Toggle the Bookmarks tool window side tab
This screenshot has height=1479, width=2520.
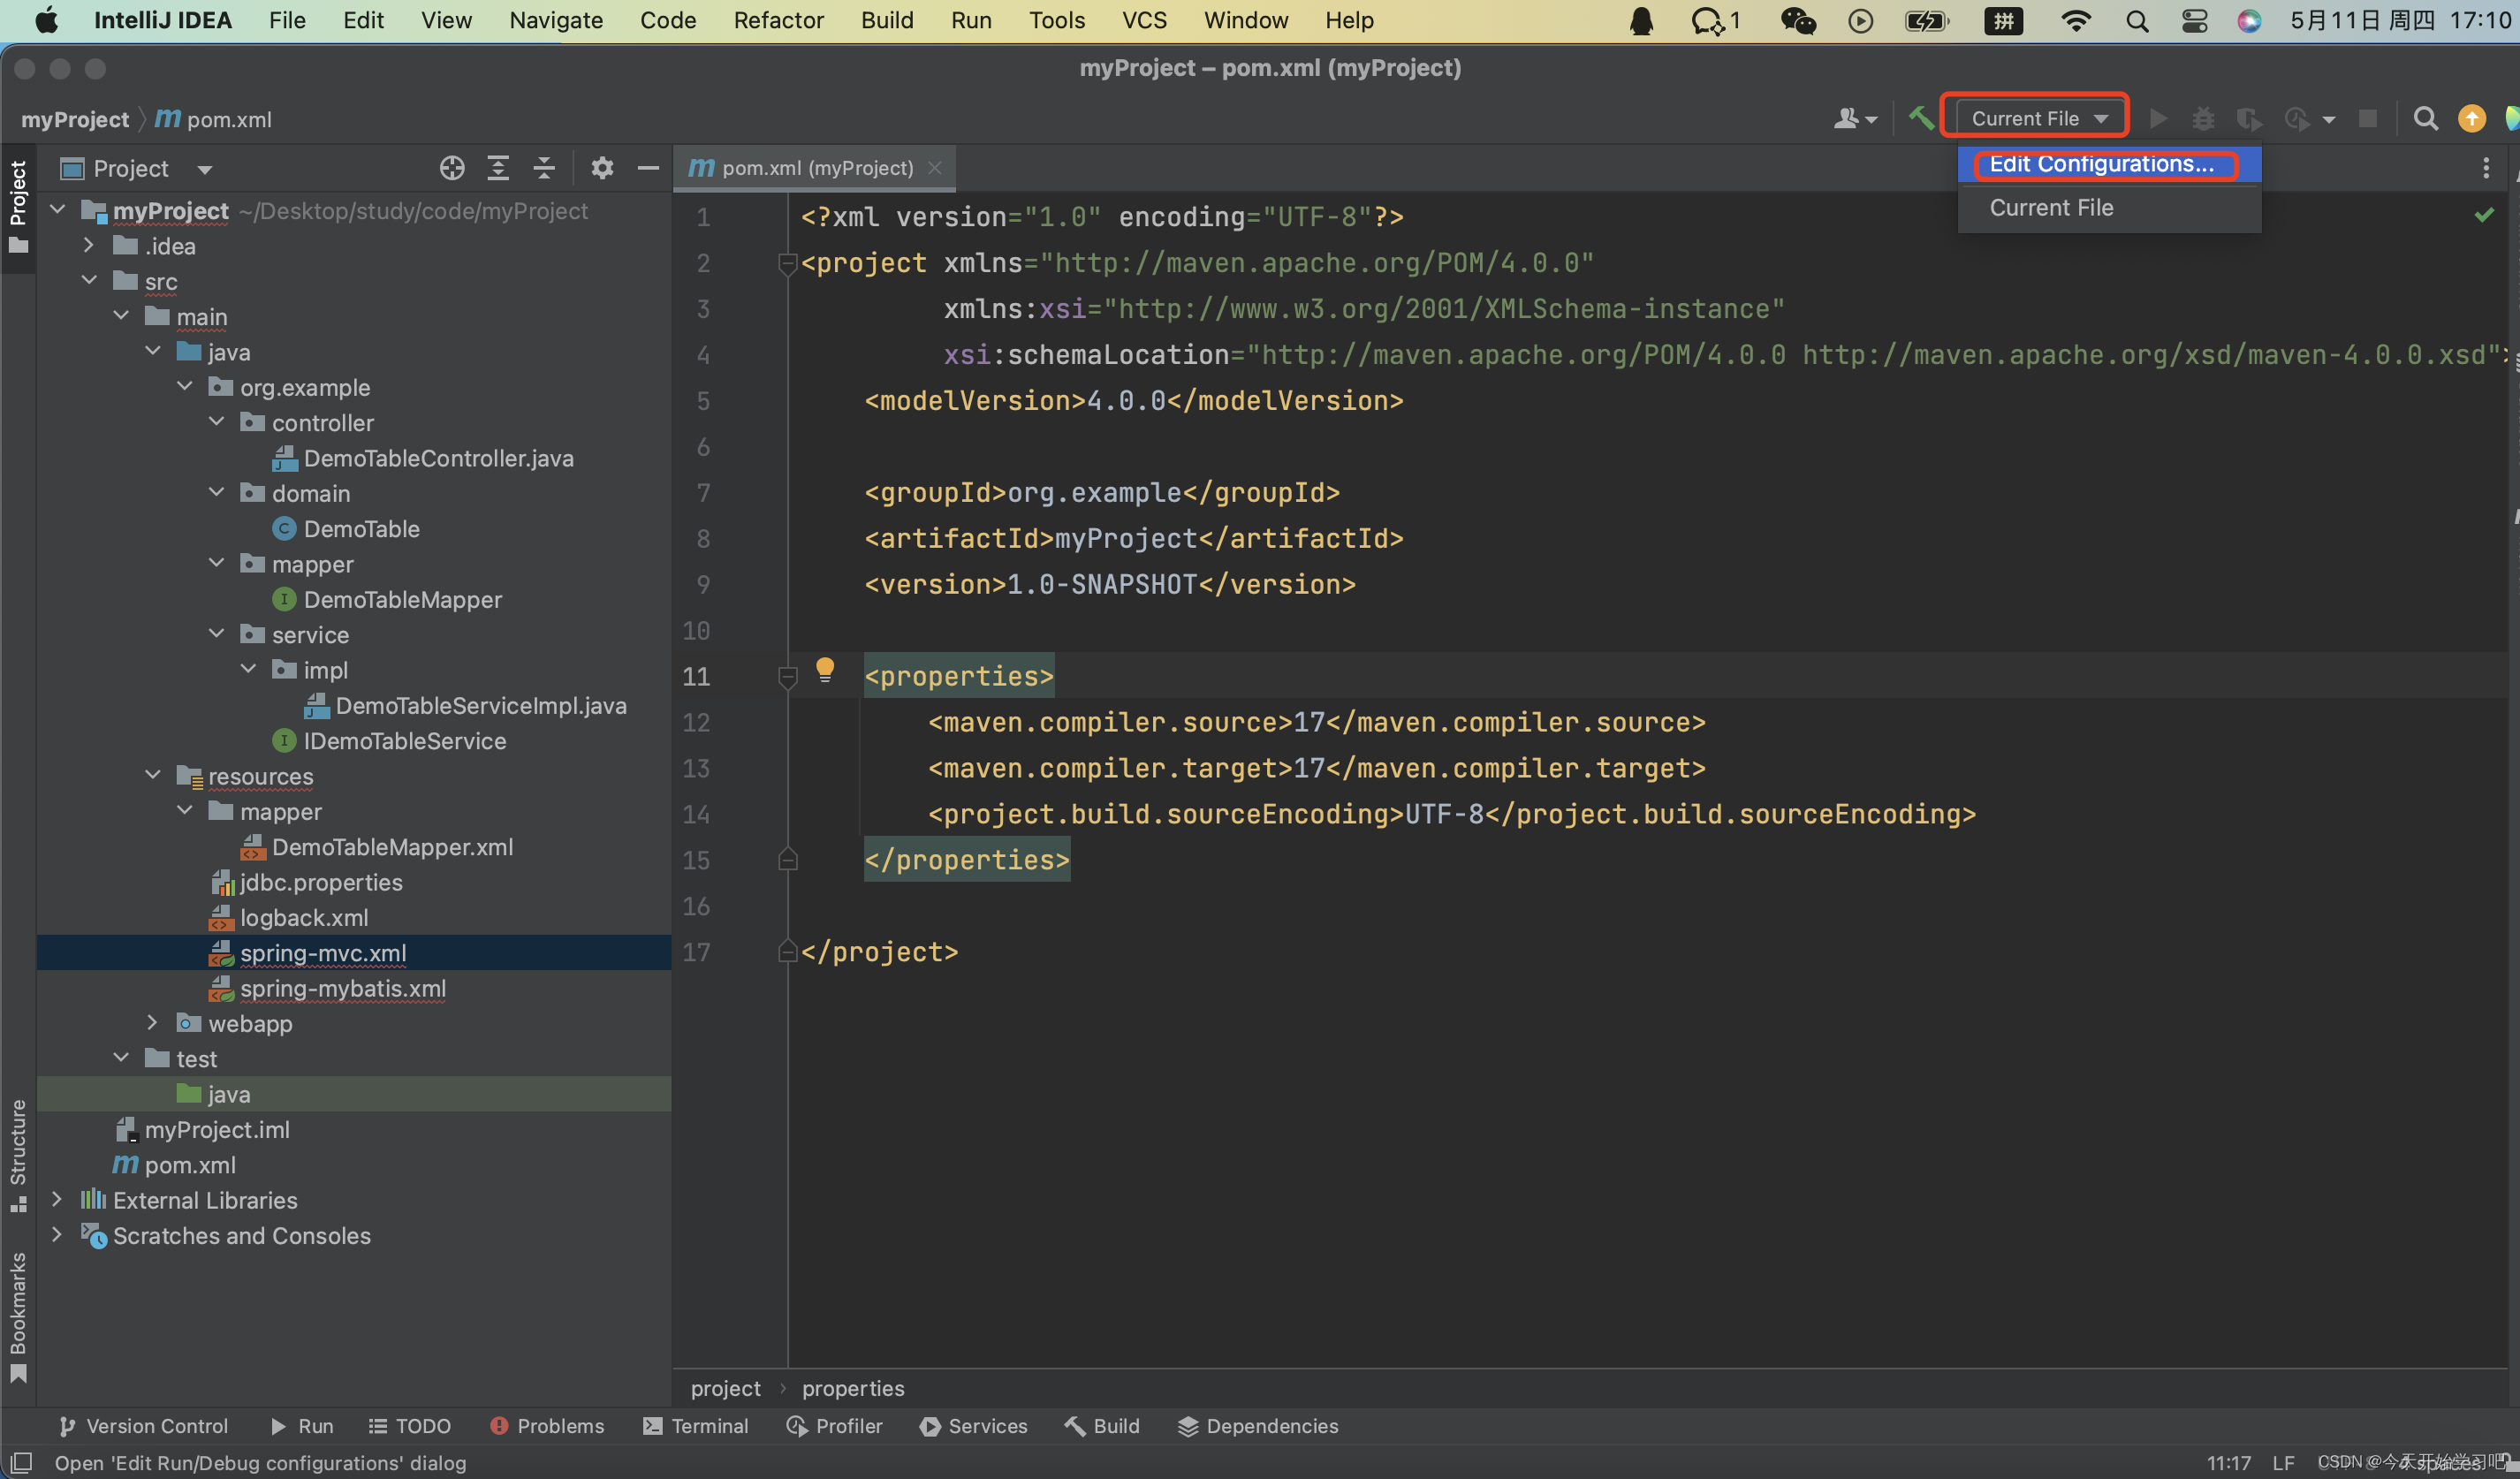point(18,1317)
